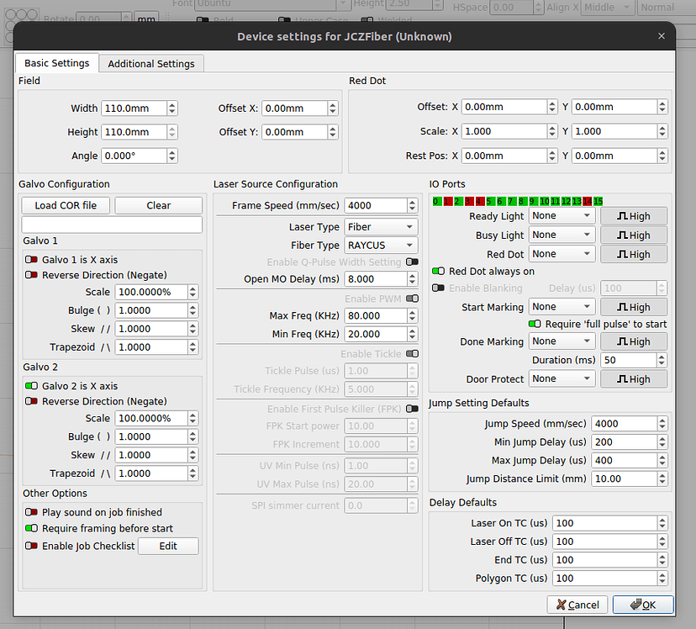Click the Ready Light High pulse button
The image size is (696, 629).
[633, 216]
